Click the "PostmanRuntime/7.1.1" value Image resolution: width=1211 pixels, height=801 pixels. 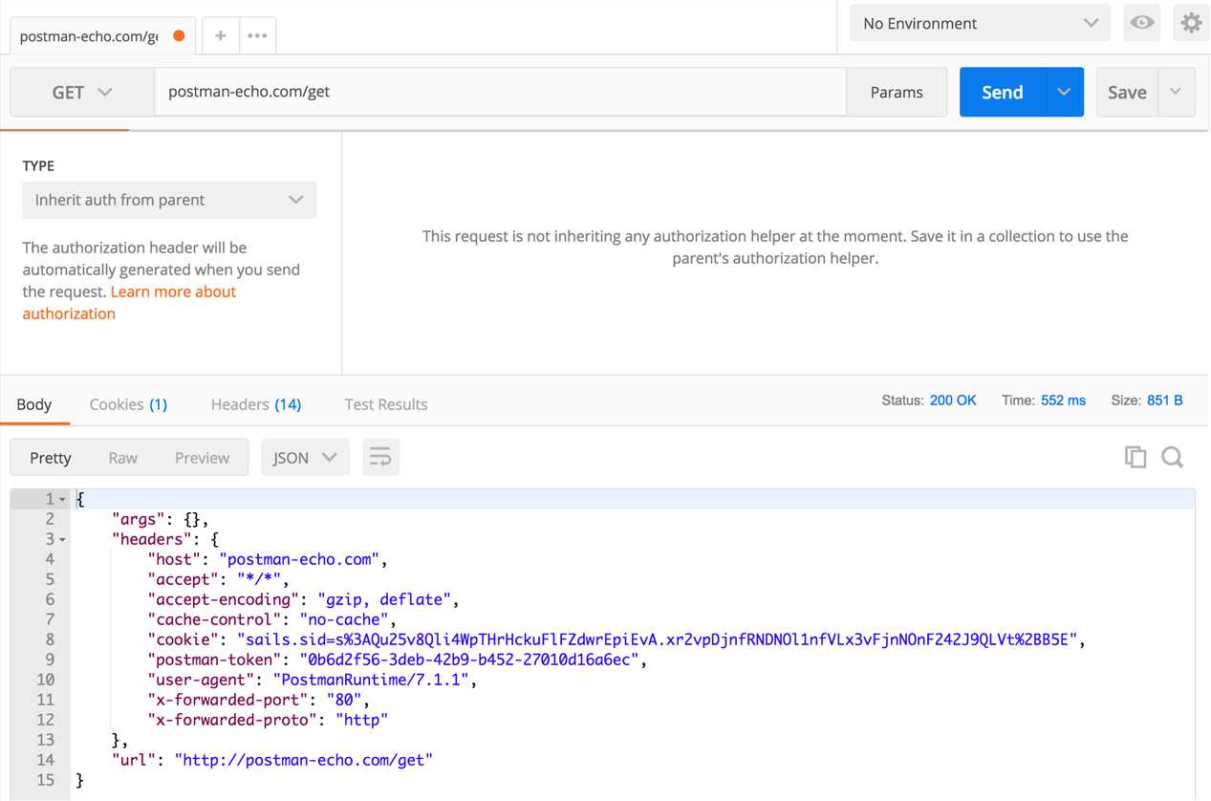[x=371, y=680]
